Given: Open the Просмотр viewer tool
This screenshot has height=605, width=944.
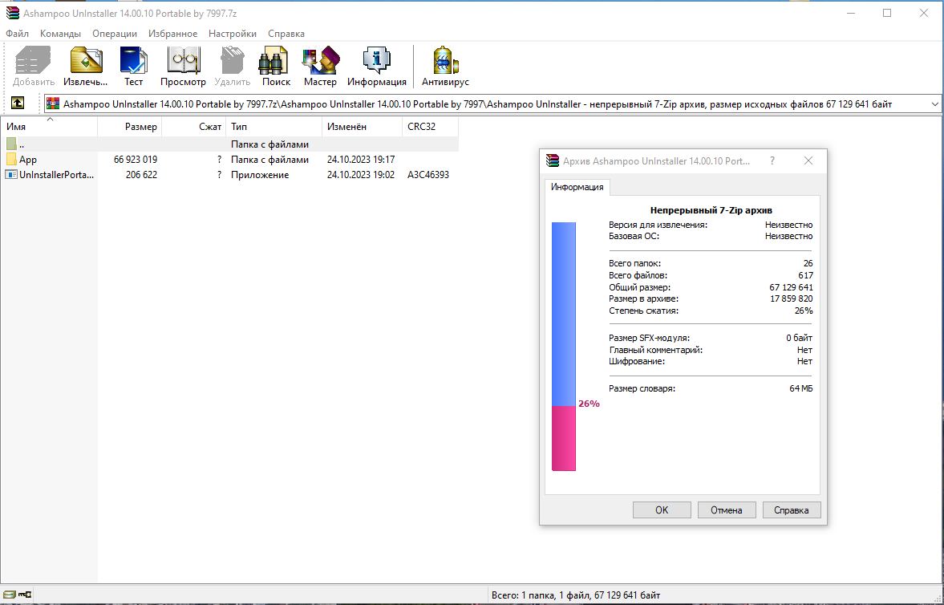Looking at the screenshot, I should pyautogui.click(x=183, y=67).
